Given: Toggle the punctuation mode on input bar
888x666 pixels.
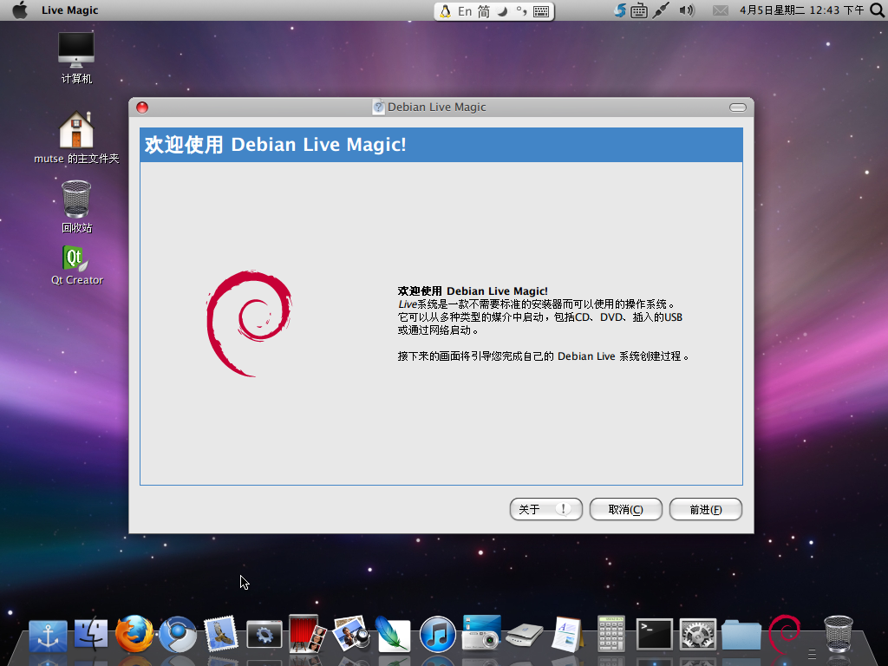Looking at the screenshot, I should click(x=521, y=11).
